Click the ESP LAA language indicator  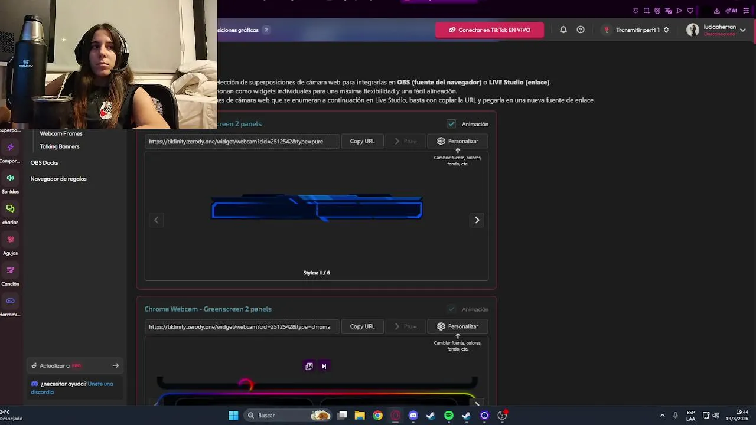pyautogui.click(x=690, y=416)
